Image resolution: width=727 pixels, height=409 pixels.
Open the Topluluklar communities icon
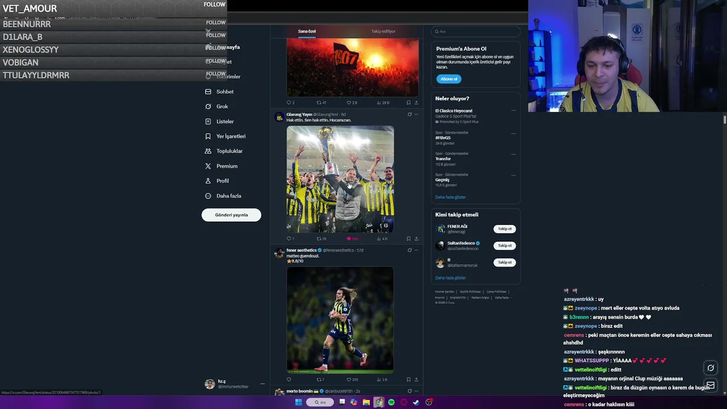208,151
